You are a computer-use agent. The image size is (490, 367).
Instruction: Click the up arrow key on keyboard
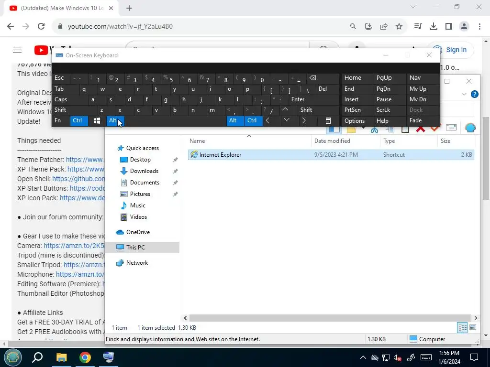point(285,110)
